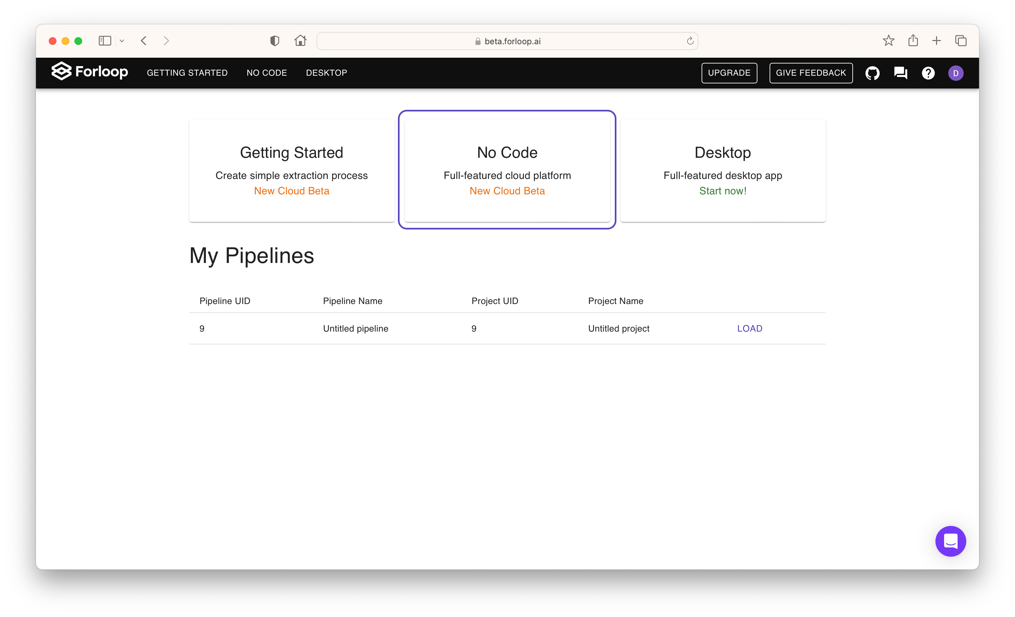This screenshot has height=617, width=1015.
Task: Toggle the browser sidebar icon
Action: click(105, 41)
